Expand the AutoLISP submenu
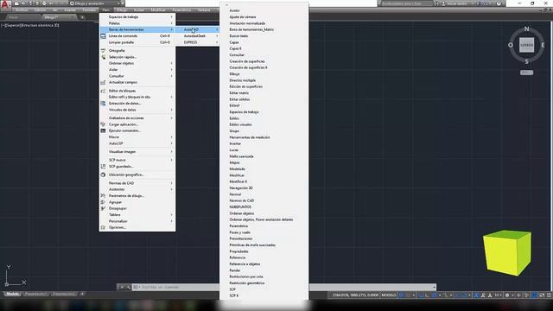Image resolution: width=553 pixels, height=311 pixels. coord(137,143)
